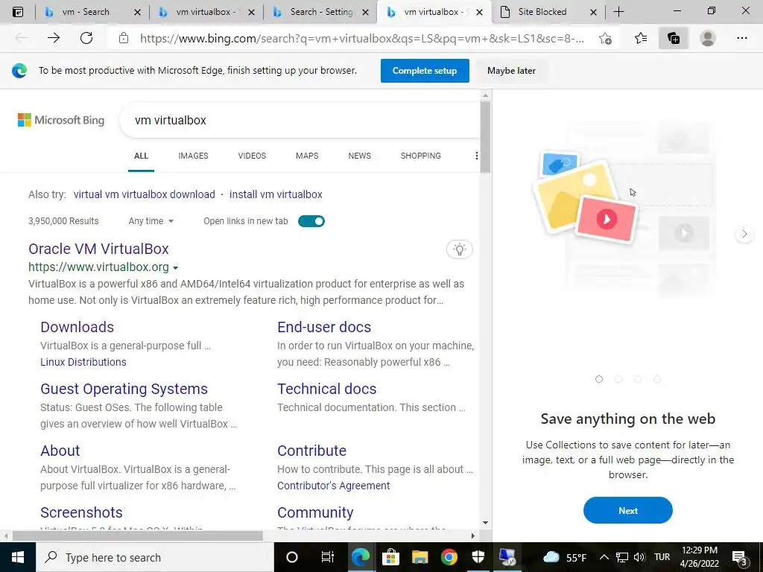Open Oracle VM VirtualBox result link
Screen dimensions: 763x572
click(x=98, y=249)
